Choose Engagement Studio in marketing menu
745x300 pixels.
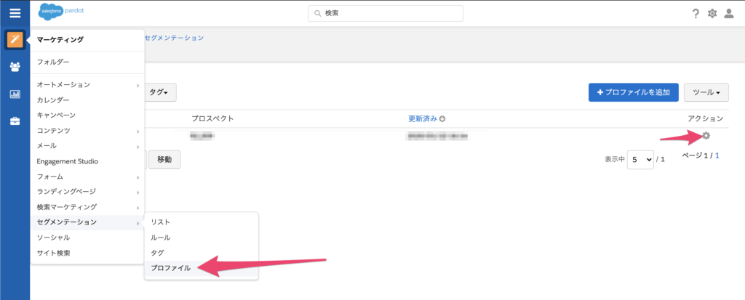coord(68,161)
